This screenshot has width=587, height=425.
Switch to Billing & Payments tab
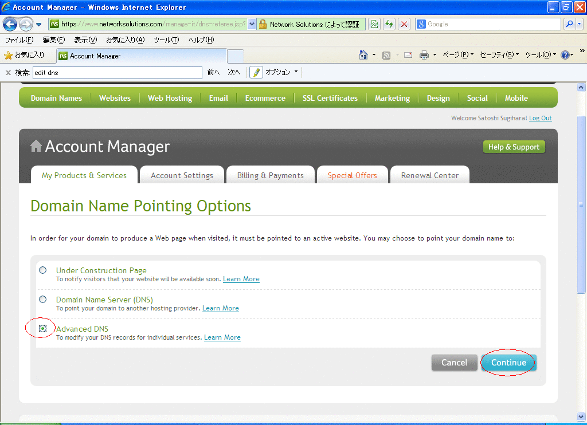coord(271,175)
